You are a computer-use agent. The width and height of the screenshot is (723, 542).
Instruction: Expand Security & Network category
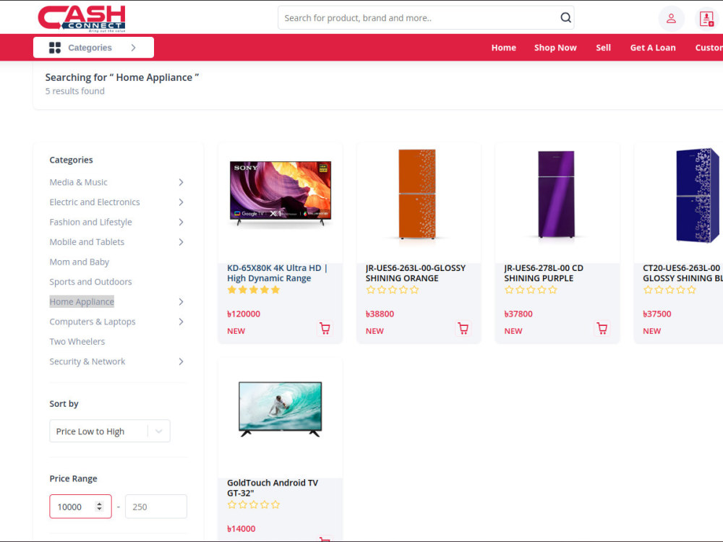pyautogui.click(x=181, y=362)
